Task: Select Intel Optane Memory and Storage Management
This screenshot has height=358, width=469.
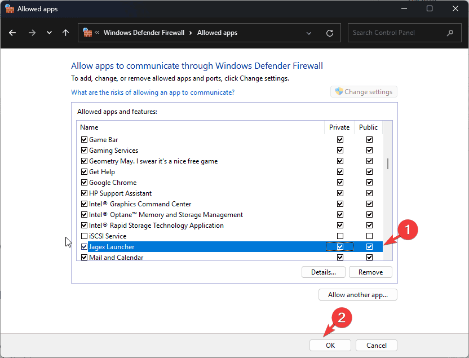Action: click(x=166, y=215)
